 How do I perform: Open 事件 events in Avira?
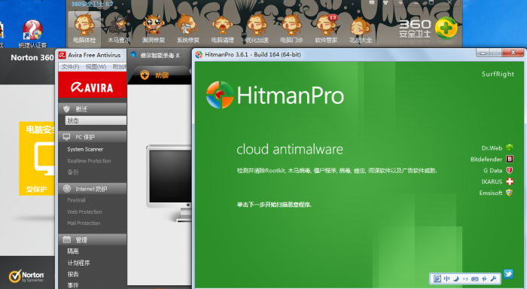click(72, 285)
